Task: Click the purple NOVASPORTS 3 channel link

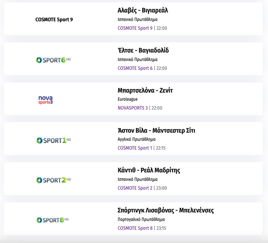Action: tap(133, 108)
